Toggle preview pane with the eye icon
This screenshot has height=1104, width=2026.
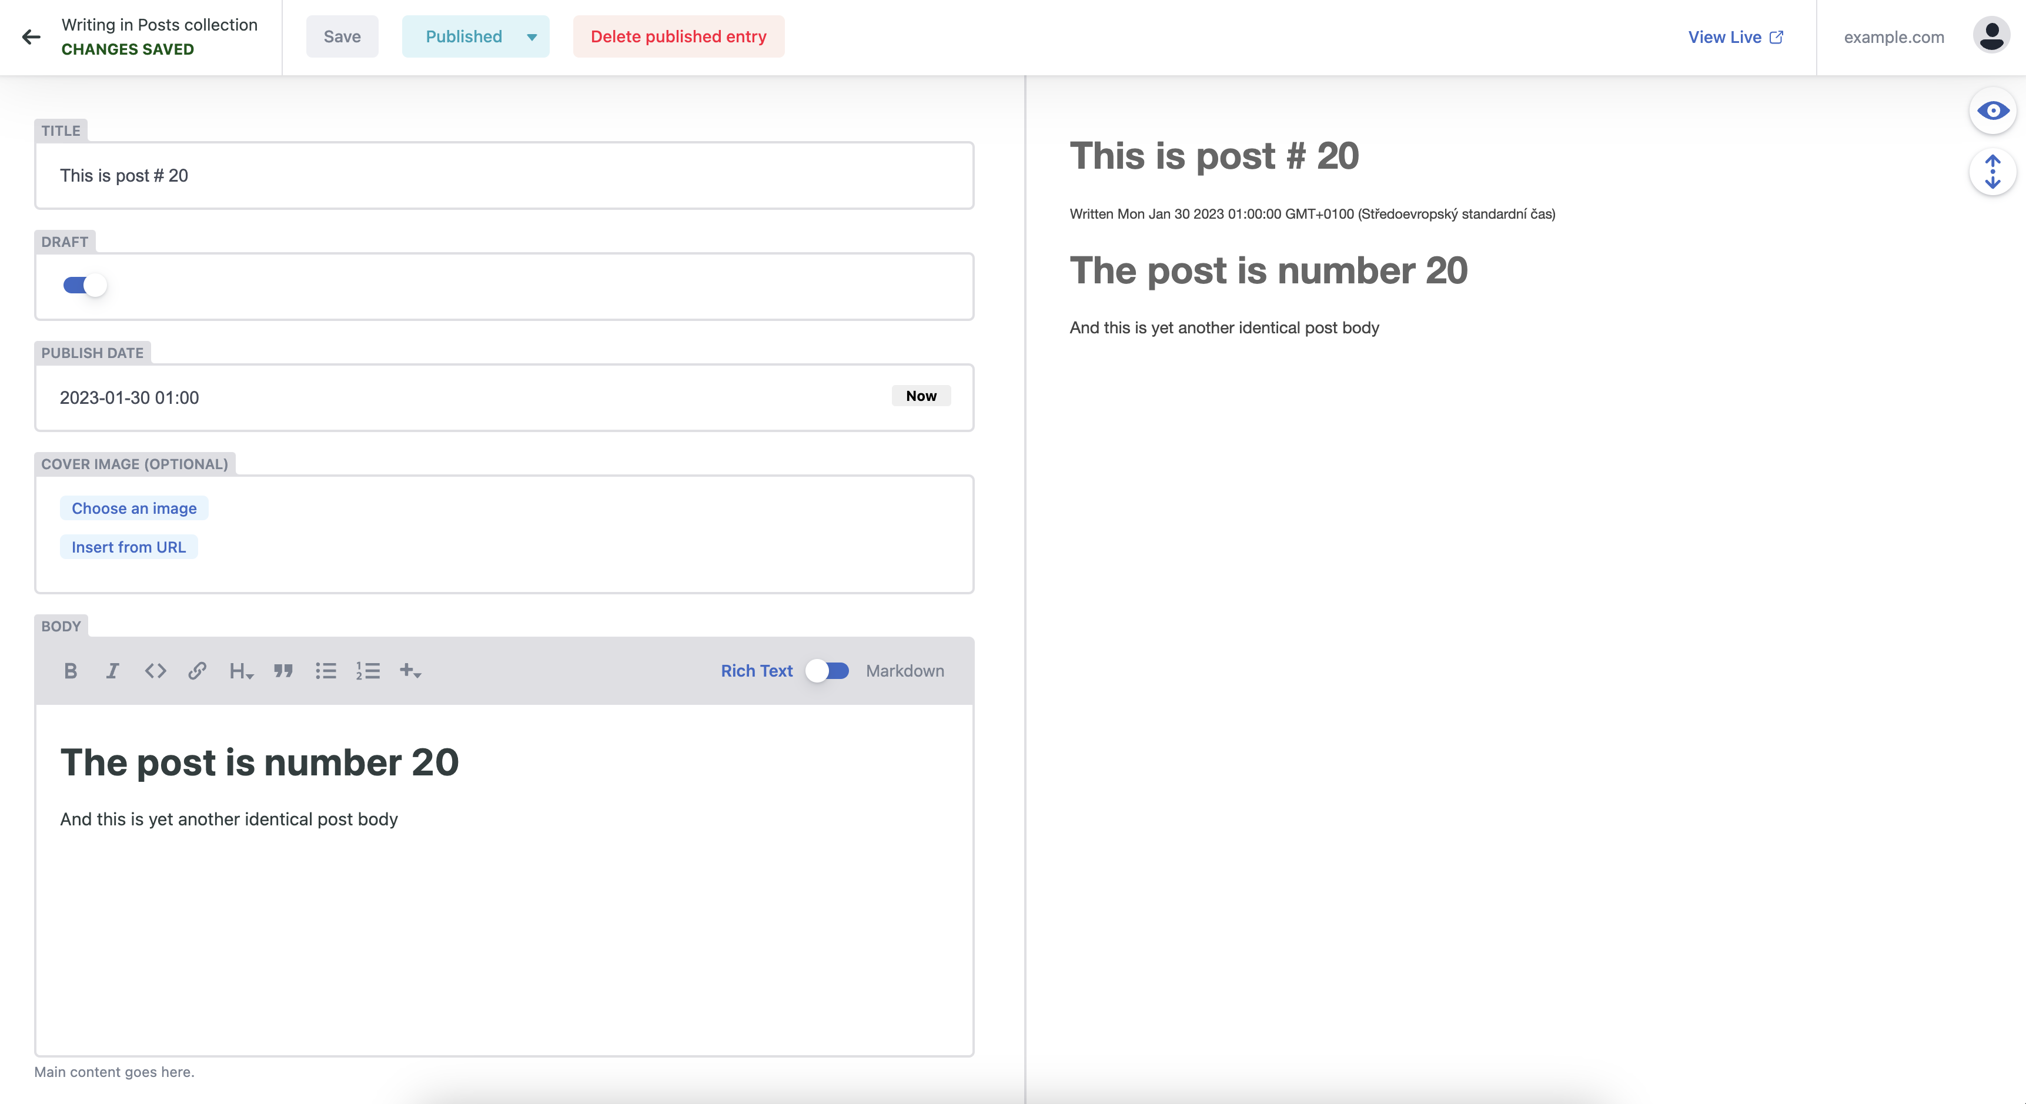tap(1992, 111)
